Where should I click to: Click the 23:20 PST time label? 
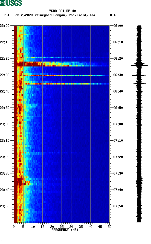point(5,157)
